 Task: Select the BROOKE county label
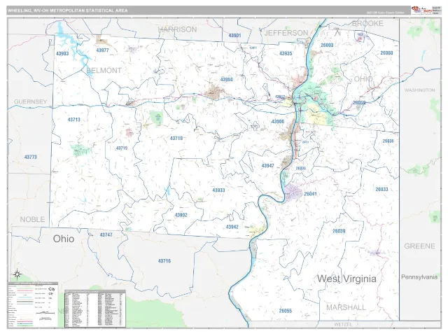click(x=367, y=23)
